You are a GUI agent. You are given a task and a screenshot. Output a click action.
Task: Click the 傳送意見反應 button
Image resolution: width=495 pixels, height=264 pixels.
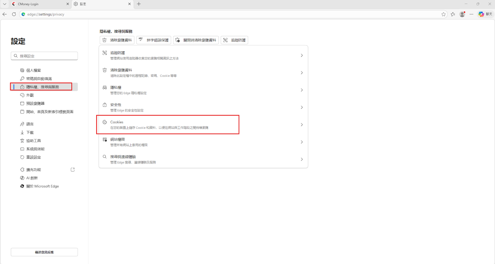click(44, 252)
